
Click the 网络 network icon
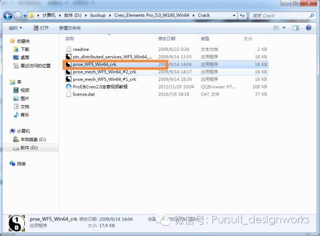(12, 164)
